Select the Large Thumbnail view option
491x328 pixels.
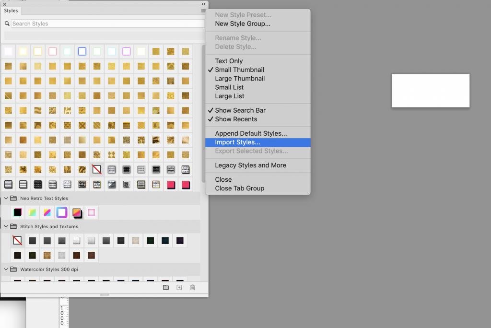pyautogui.click(x=240, y=79)
